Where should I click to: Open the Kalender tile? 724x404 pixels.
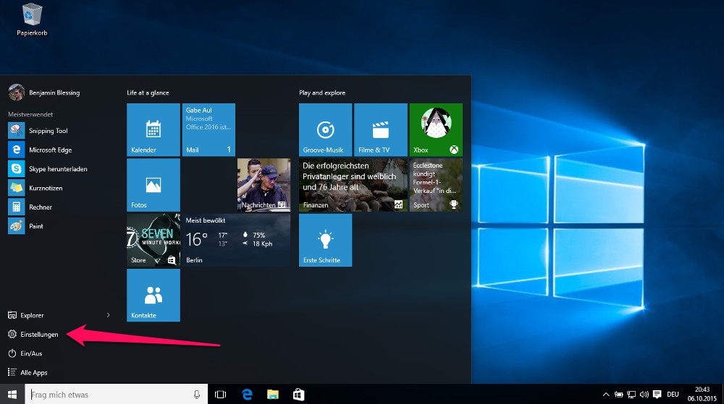click(153, 130)
